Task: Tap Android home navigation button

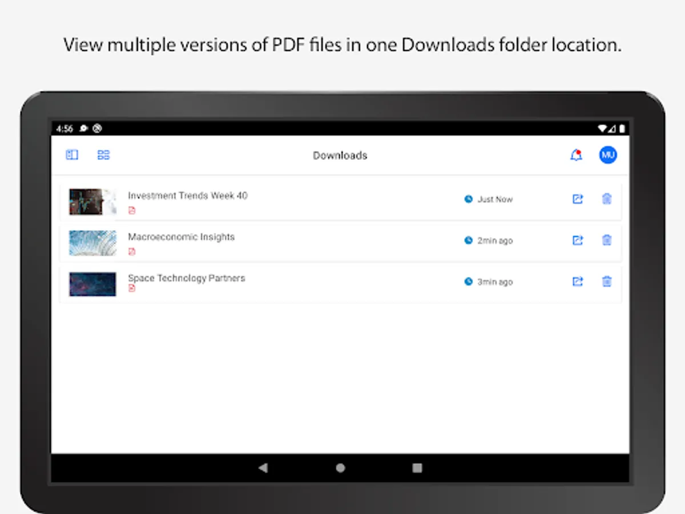Action: [340, 468]
